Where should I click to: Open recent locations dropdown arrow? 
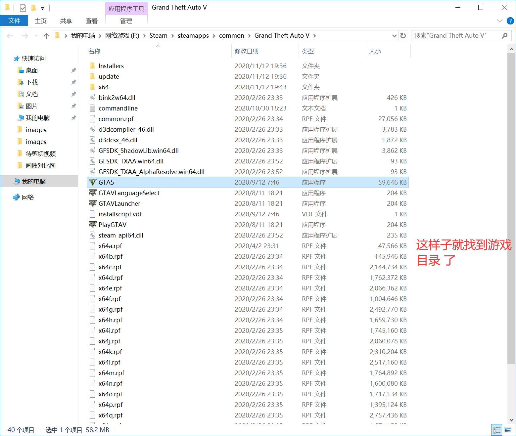coord(36,36)
